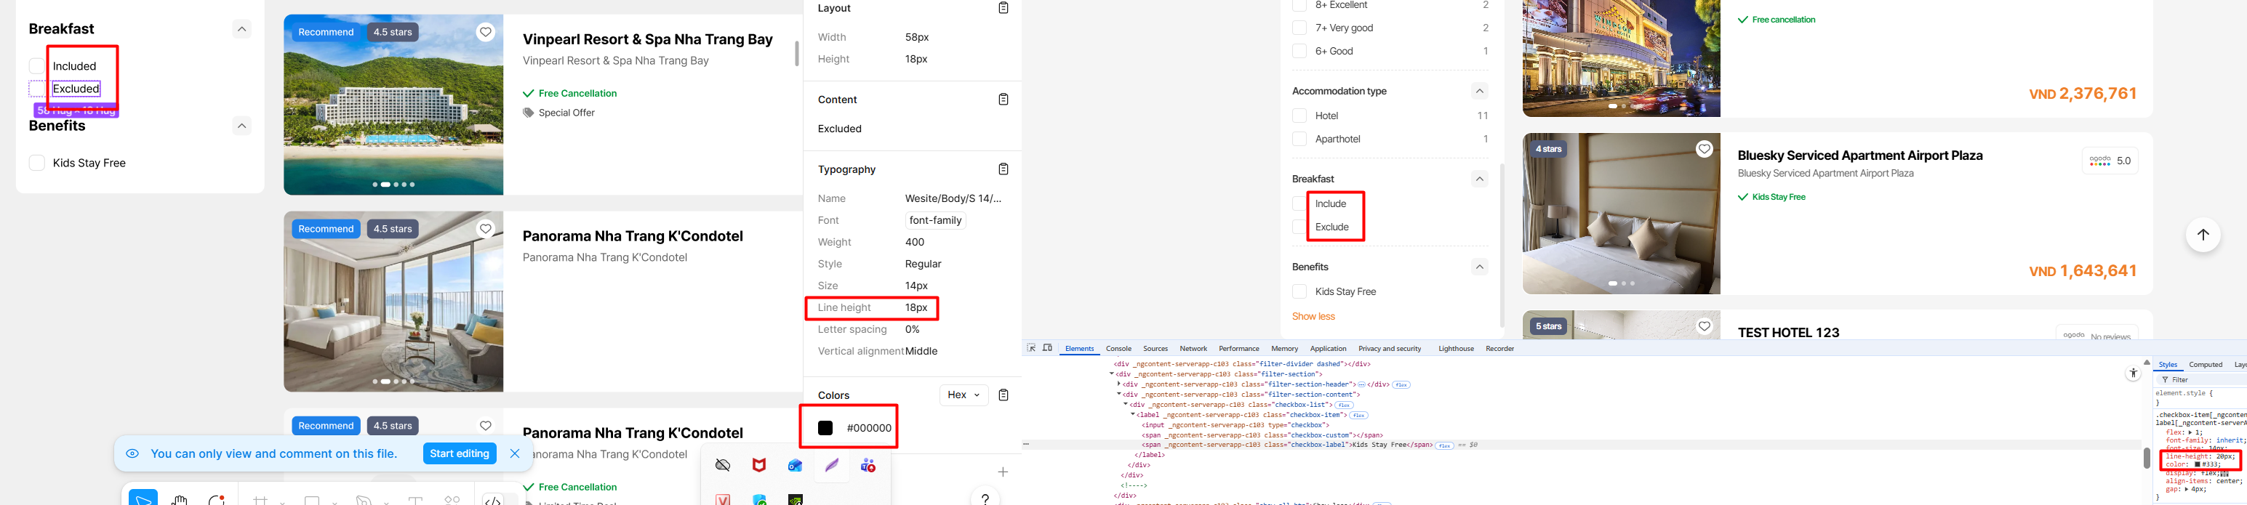
Task: Click the cloud-off tray icon
Action: click(722, 466)
